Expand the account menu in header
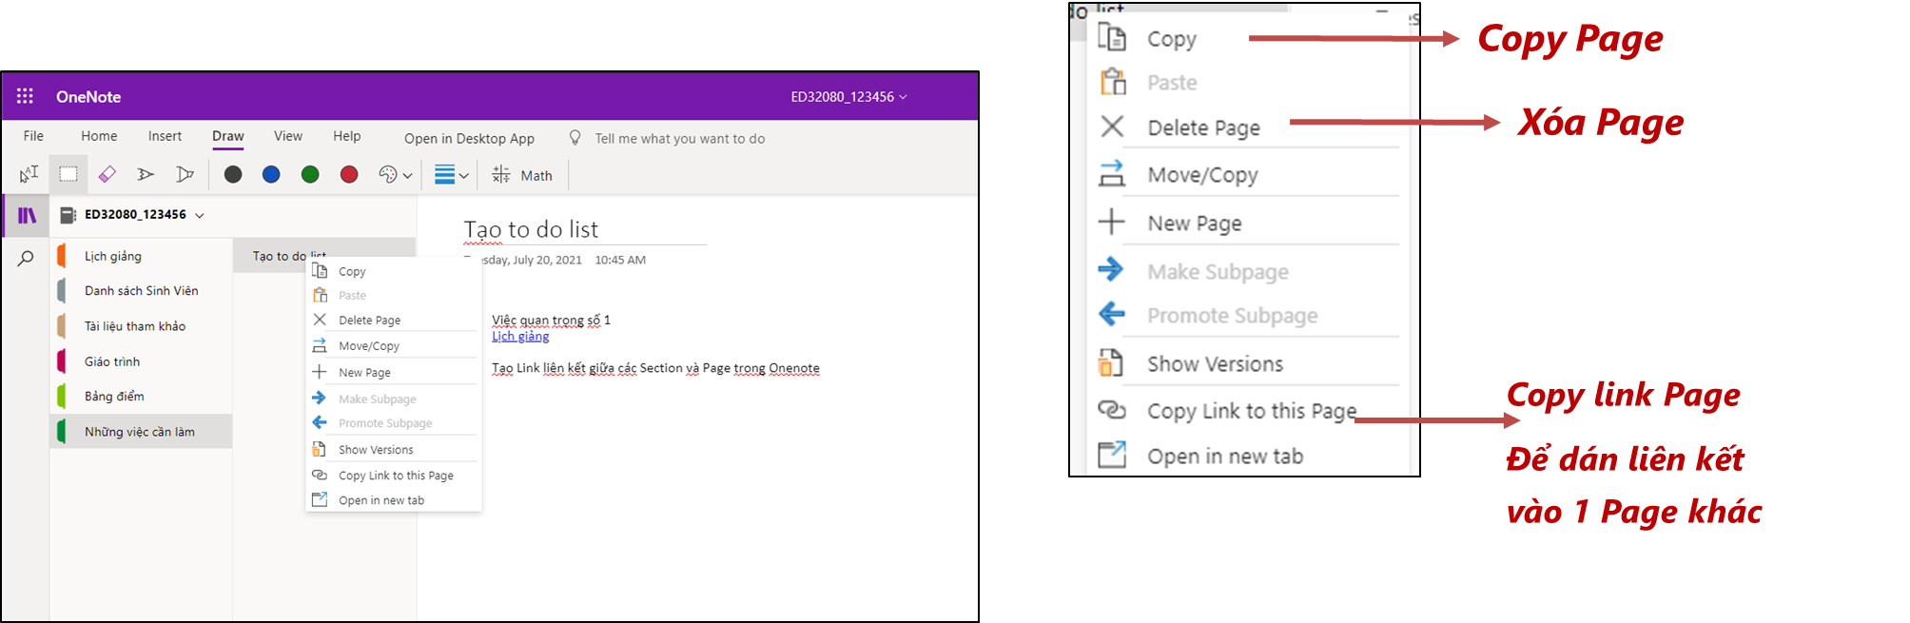The width and height of the screenshot is (1910, 623). pos(848,97)
